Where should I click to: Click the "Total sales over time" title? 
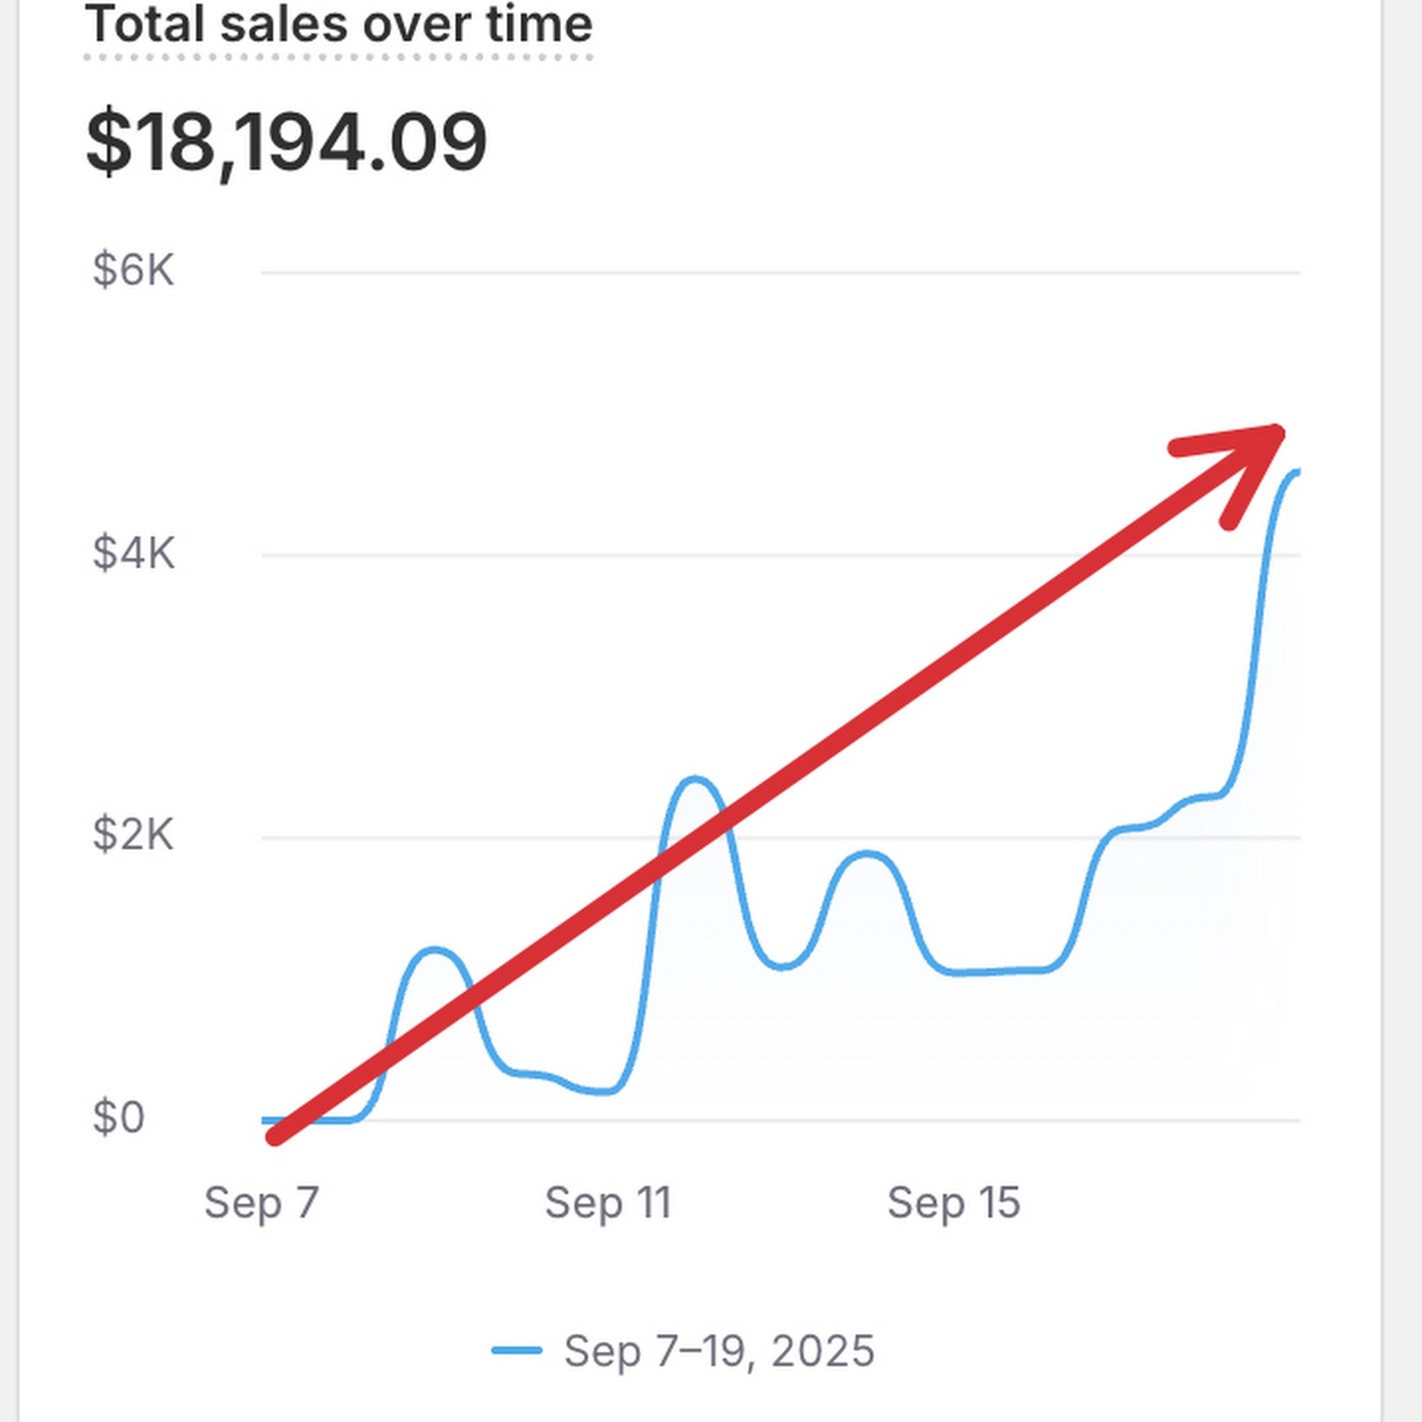coord(339,25)
